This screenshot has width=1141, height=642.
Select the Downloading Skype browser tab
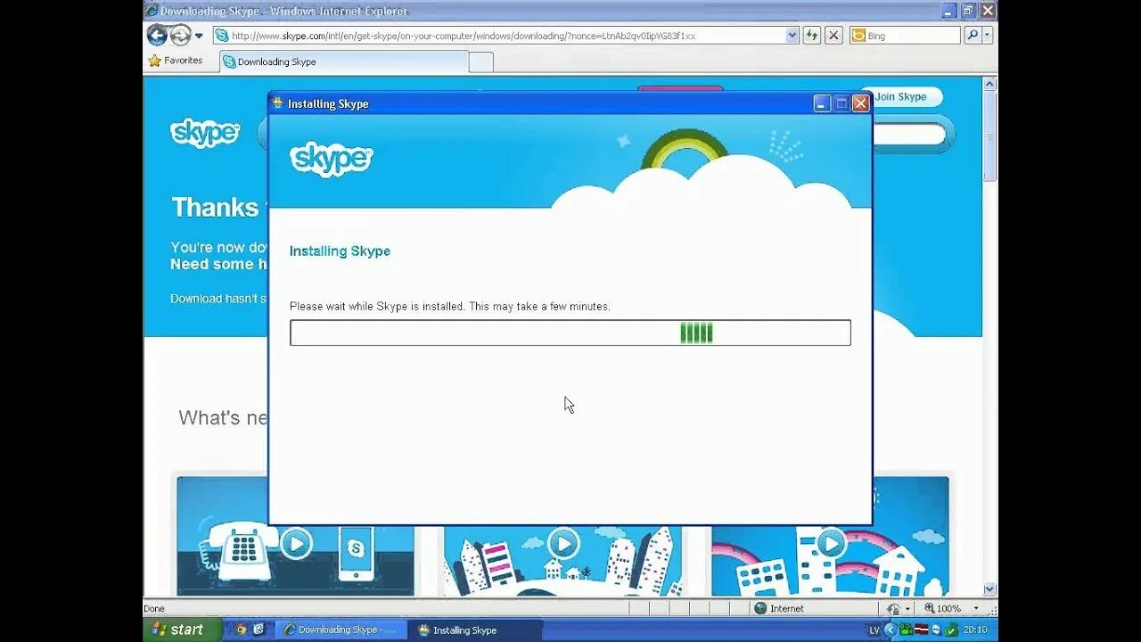[344, 62]
